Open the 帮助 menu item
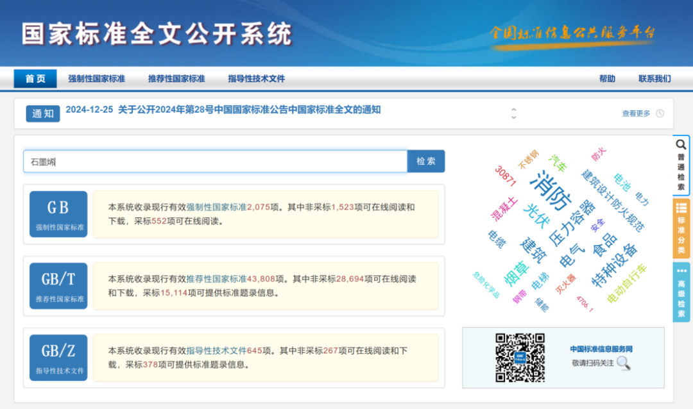The image size is (693, 409). pyautogui.click(x=607, y=79)
